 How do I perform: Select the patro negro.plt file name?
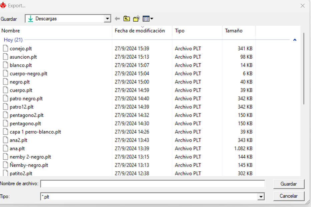[x=26, y=99]
